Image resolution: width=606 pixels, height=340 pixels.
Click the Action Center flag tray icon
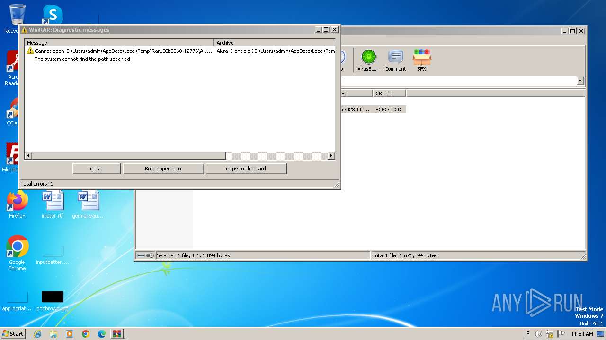pos(561,334)
